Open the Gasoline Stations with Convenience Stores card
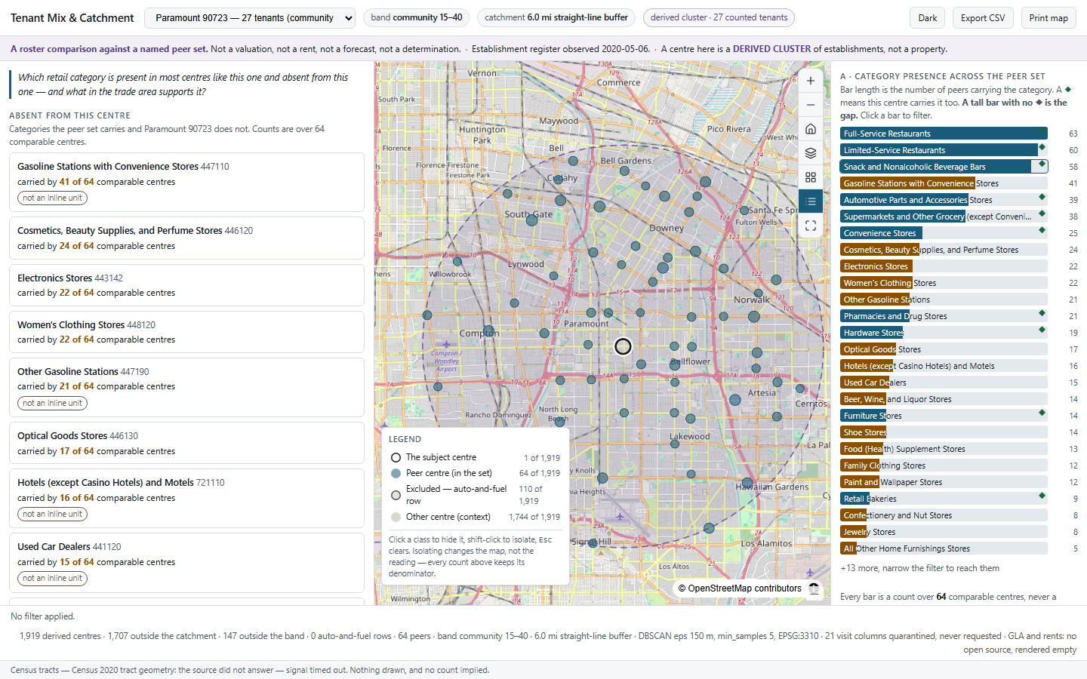 click(x=186, y=182)
